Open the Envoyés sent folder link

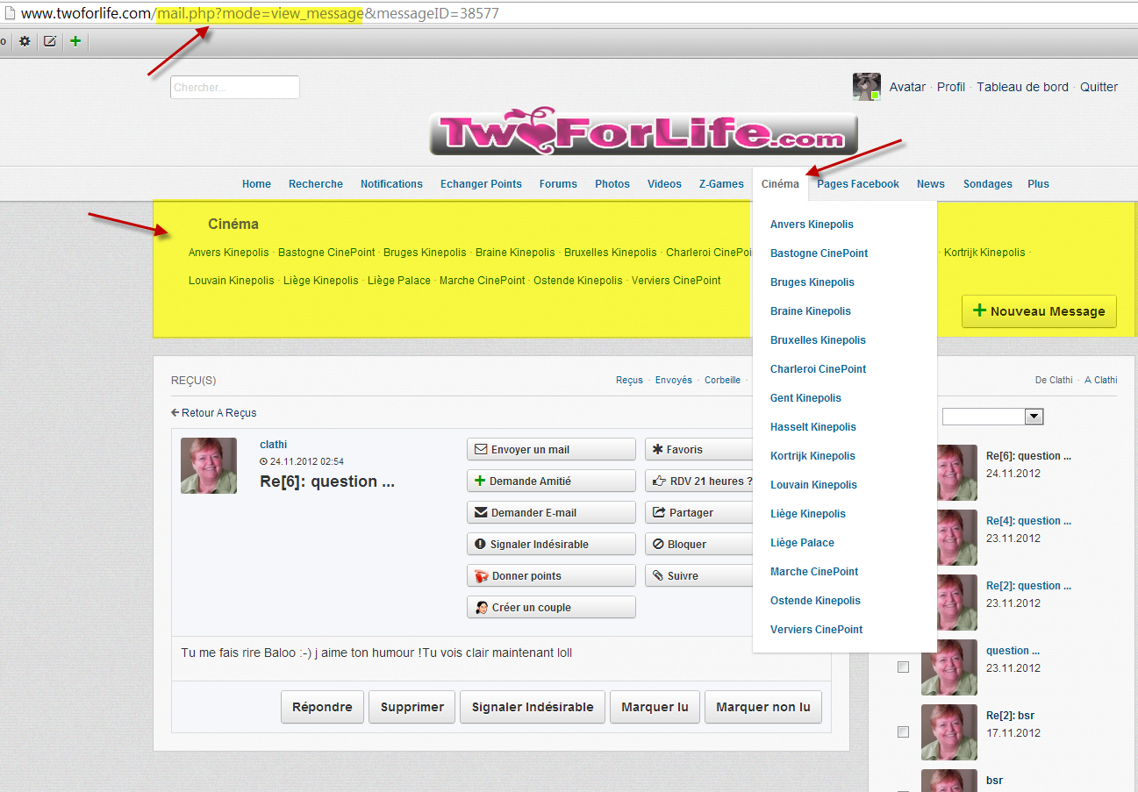(x=674, y=381)
